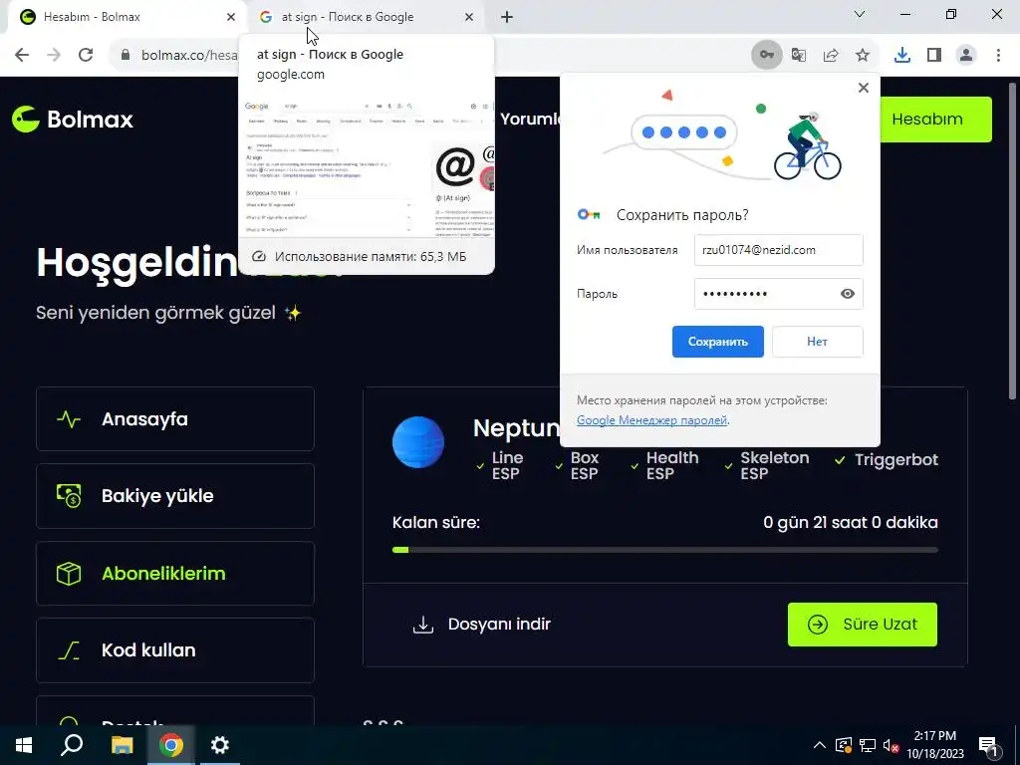Open the Google Менеджер паролей link
The height and width of the screenshot is (765, 1020).
click(x=651, y=420)
